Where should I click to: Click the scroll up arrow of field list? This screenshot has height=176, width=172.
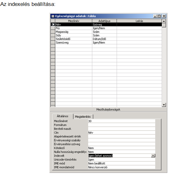click(x=164, y=21)
